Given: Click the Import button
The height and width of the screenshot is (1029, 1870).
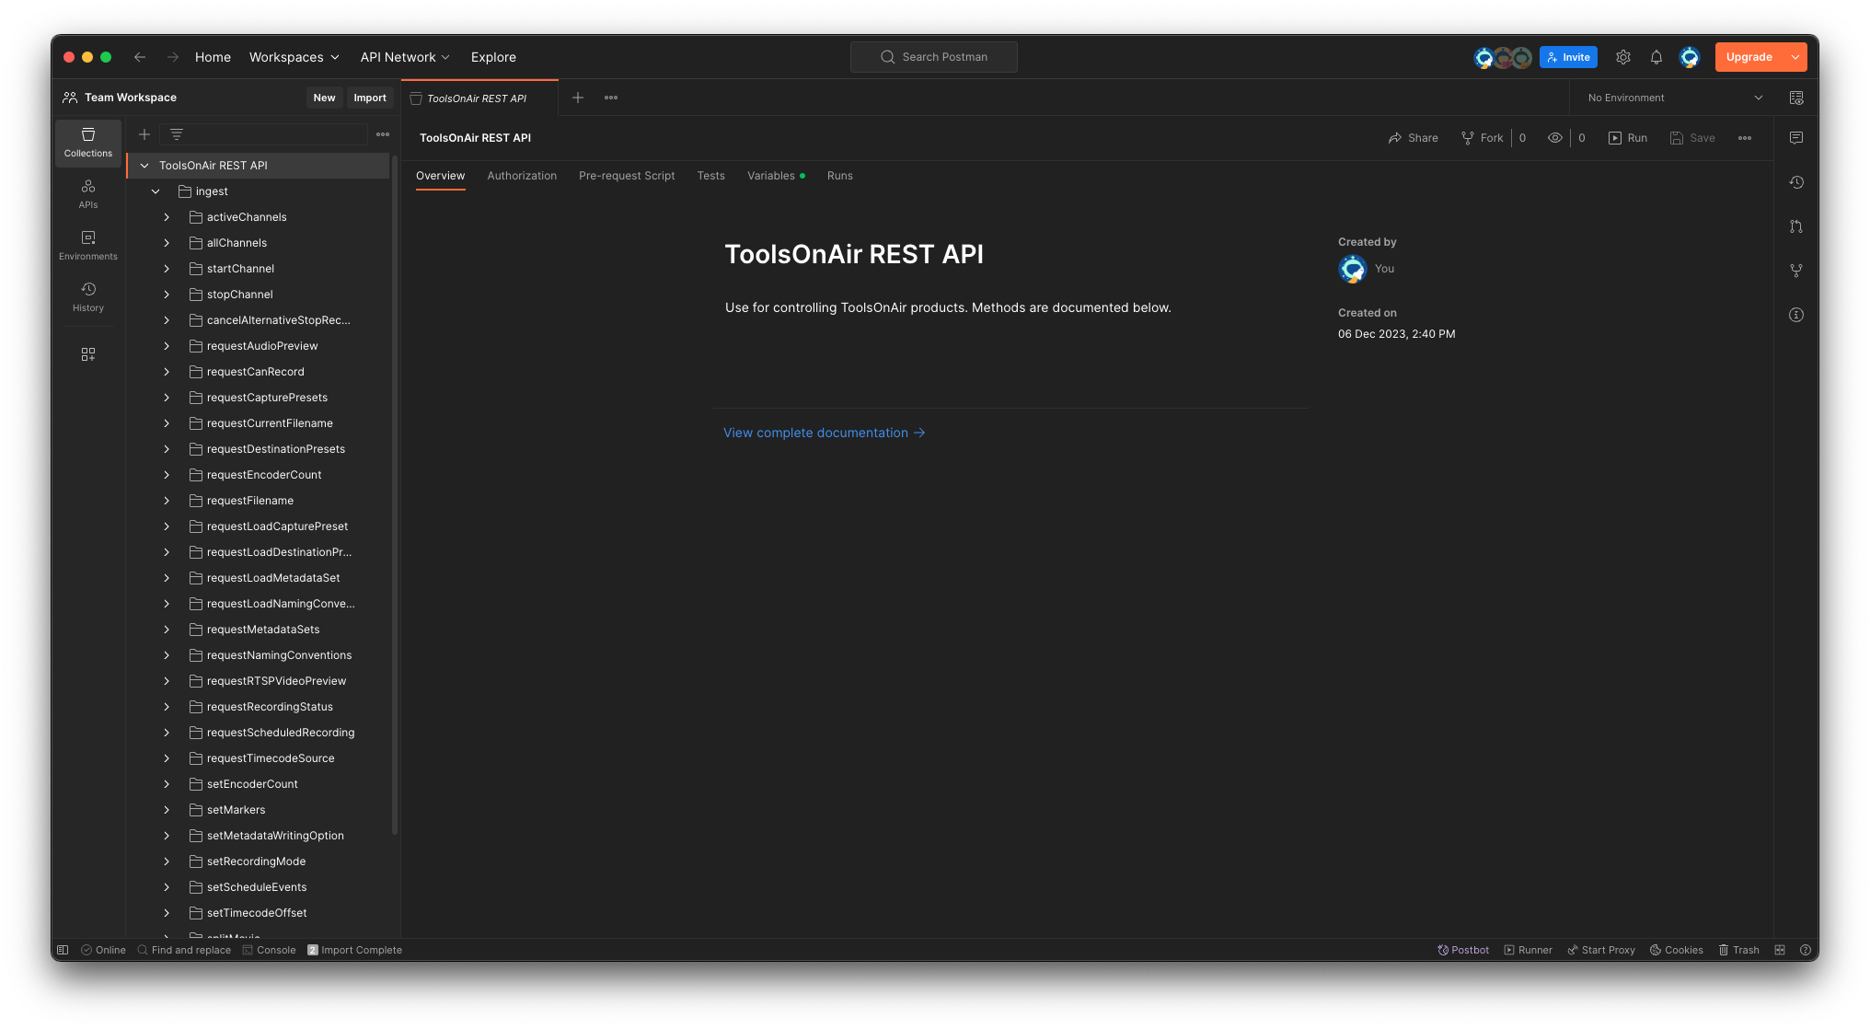Looking at the screenshot, I should (370, 98).
